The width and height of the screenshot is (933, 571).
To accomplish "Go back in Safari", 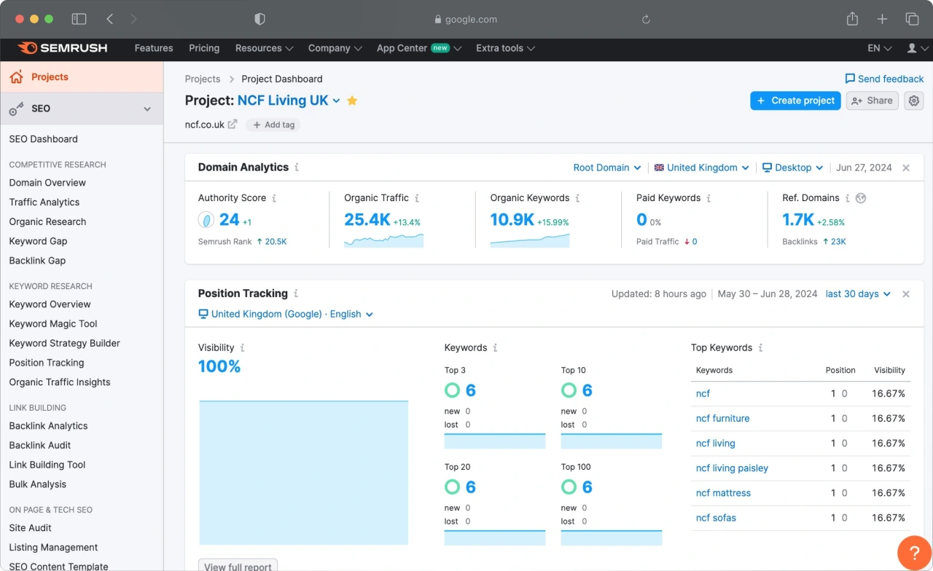I will pyautogui.click(x=109, y=20).
